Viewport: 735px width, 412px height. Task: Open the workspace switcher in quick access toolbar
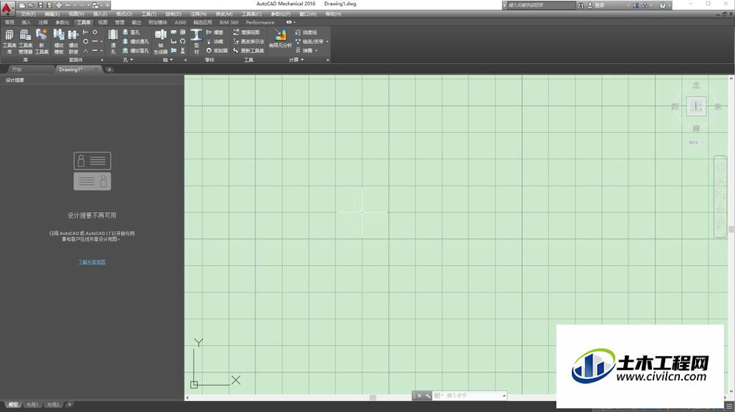[x=96, y=5]
